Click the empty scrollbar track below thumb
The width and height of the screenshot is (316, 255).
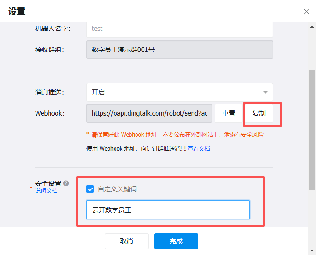312,220
